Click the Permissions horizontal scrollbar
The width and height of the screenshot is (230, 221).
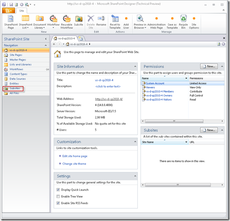coord(174,121)
